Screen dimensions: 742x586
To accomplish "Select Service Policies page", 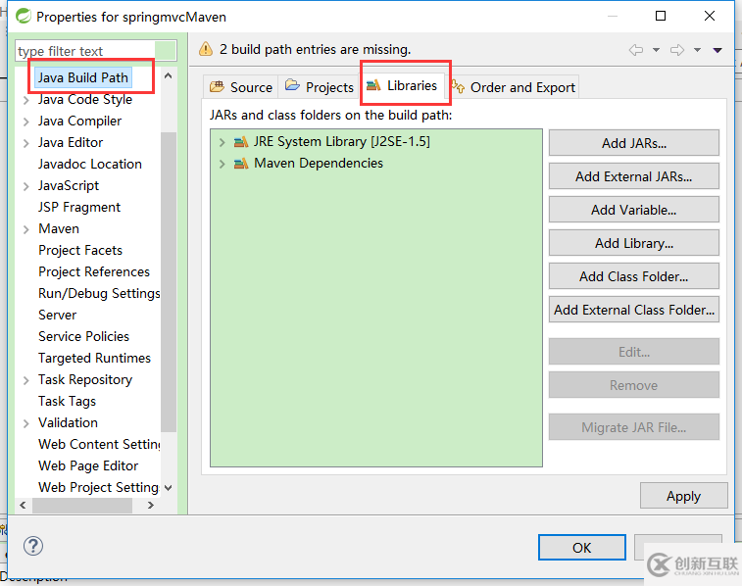I will click(x=83, y=336).
